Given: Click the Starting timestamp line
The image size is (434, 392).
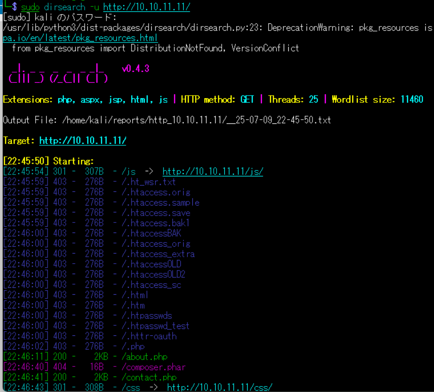Looking at the screenshot, I should pyautogui.click(x=48, y=161).
